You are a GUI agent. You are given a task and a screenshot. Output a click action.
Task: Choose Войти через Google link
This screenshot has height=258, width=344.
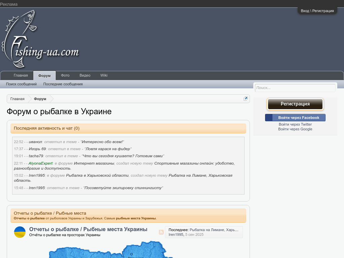295,129
